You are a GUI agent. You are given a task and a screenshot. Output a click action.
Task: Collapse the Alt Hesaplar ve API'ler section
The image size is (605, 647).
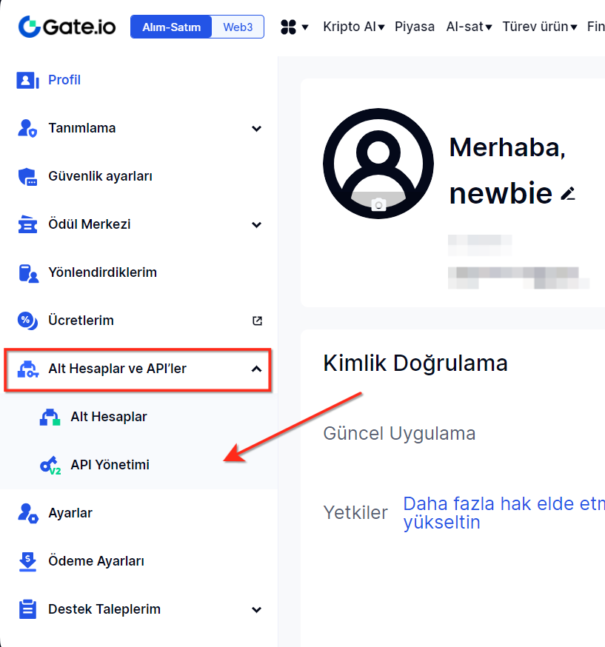coord(256,369)
